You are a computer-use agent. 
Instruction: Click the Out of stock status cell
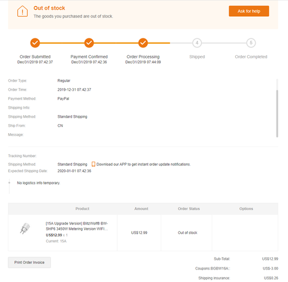pyautogui.click(x=188, y=233)
